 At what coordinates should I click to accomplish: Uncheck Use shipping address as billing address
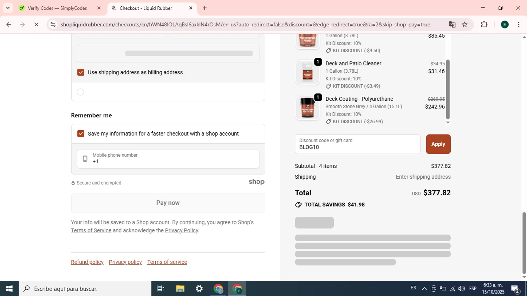[81, 72]
